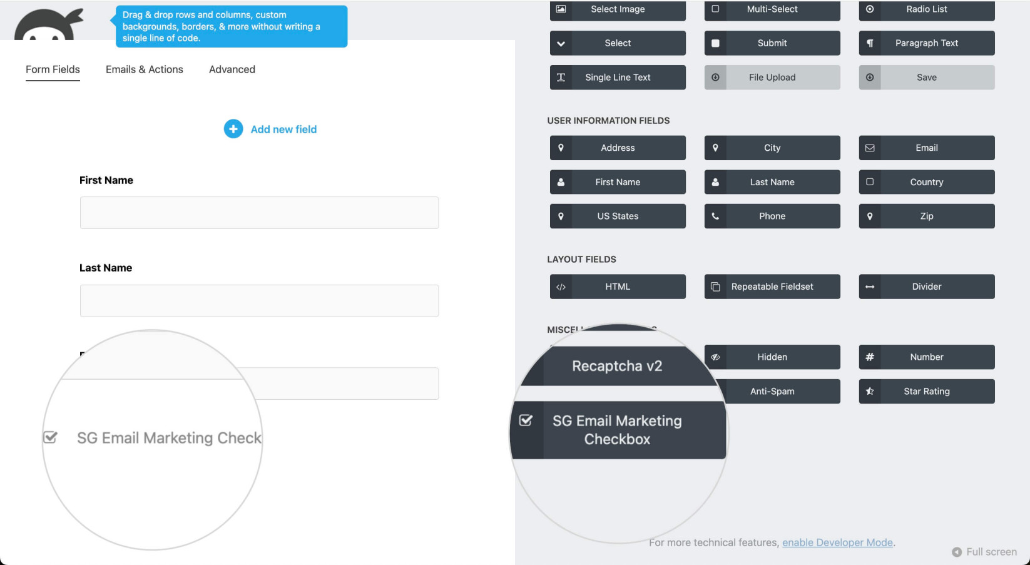The width and height of the screenshot is (1030, 565).
Task: Tick the SG Email Marketing checkbox in form
Action: click(x=50, y=437)
